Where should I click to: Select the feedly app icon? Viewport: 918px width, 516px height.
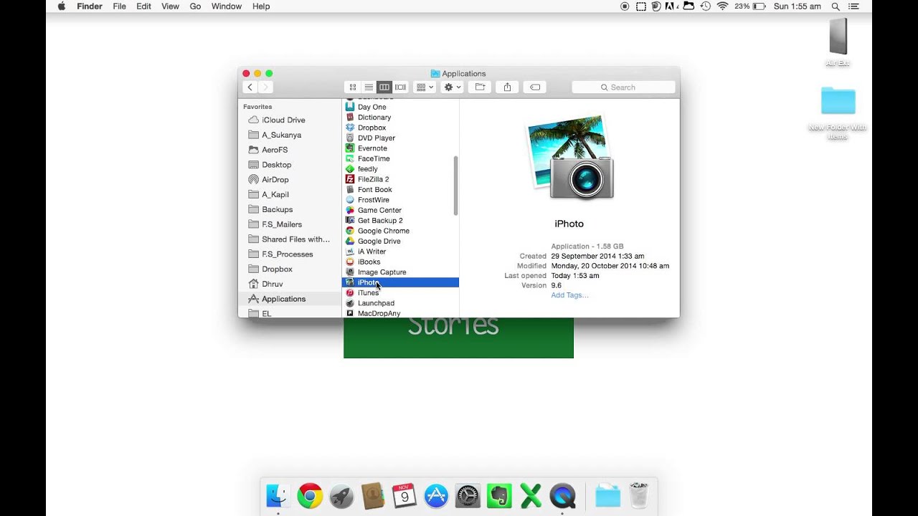point(350,169)
